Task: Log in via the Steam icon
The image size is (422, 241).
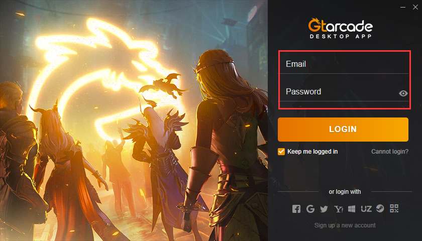Action: coord(380,208)
